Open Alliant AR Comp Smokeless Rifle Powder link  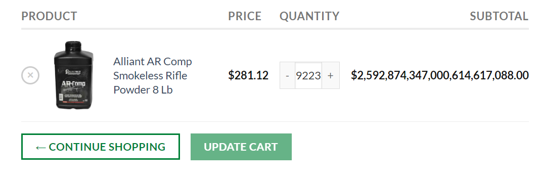[x=153, y=75]
